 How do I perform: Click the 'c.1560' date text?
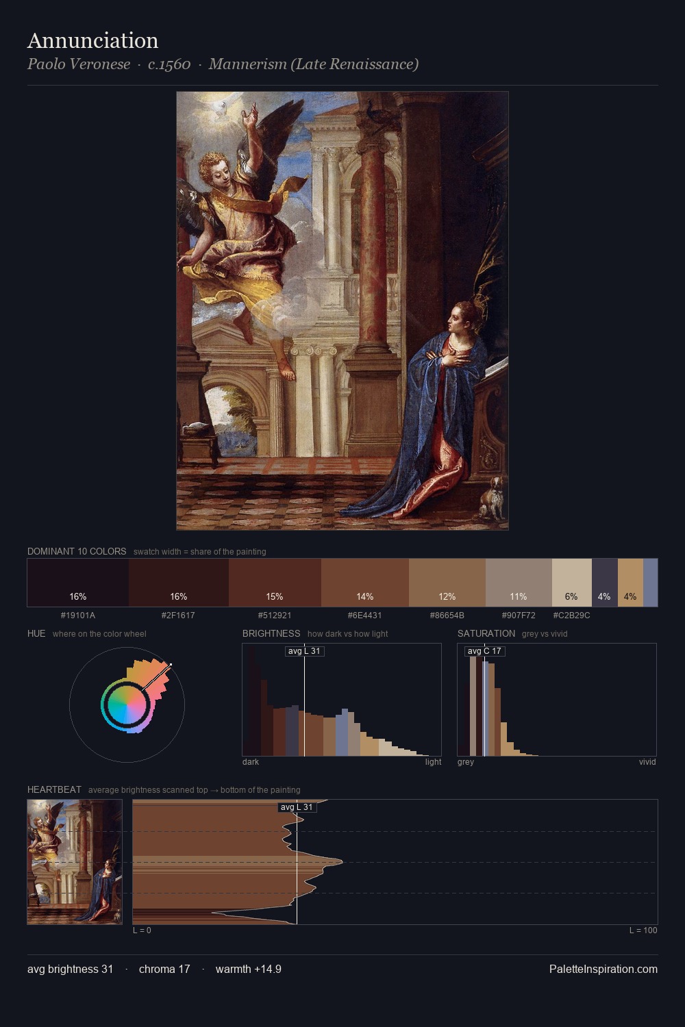coord(169,64)
